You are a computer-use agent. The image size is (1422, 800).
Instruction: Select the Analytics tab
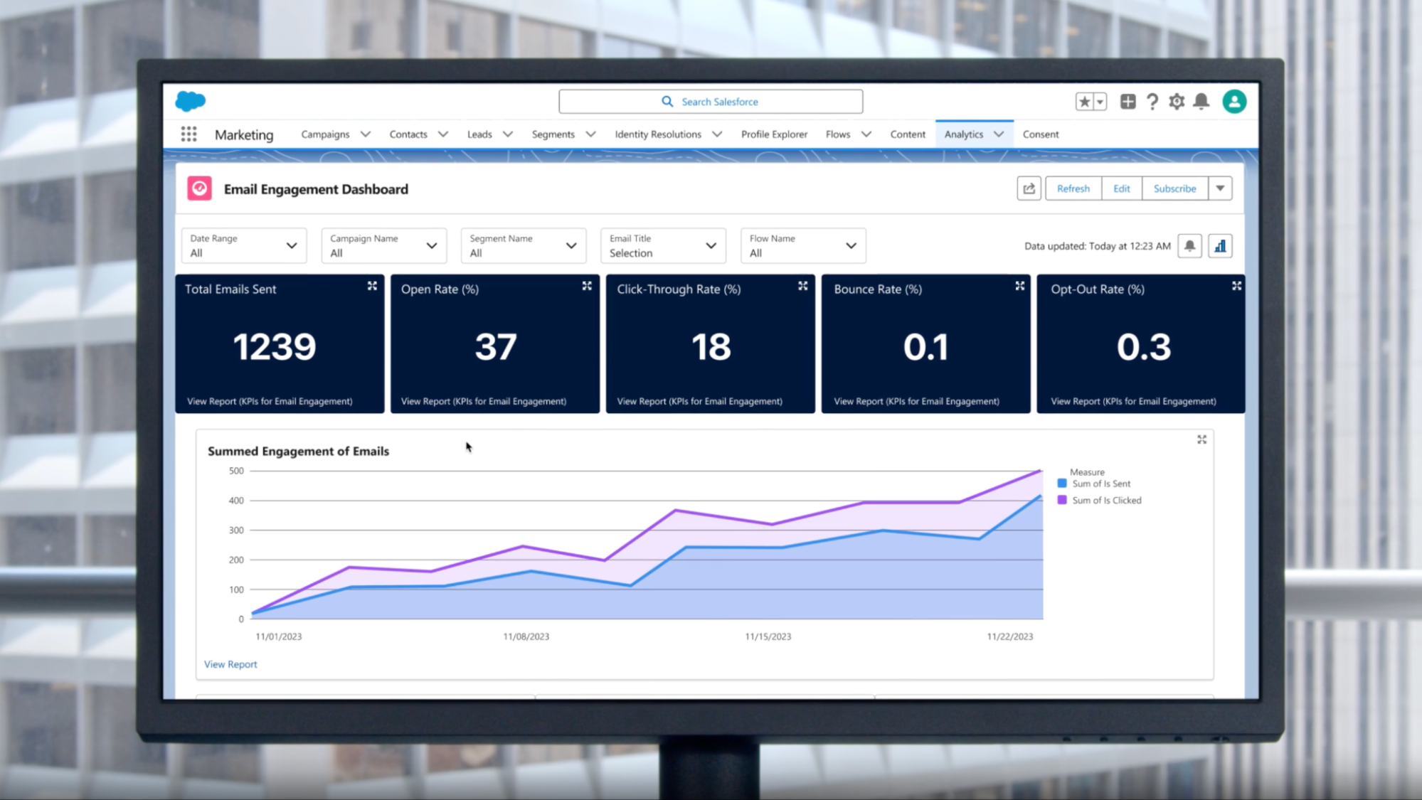[x=964, y=134]
